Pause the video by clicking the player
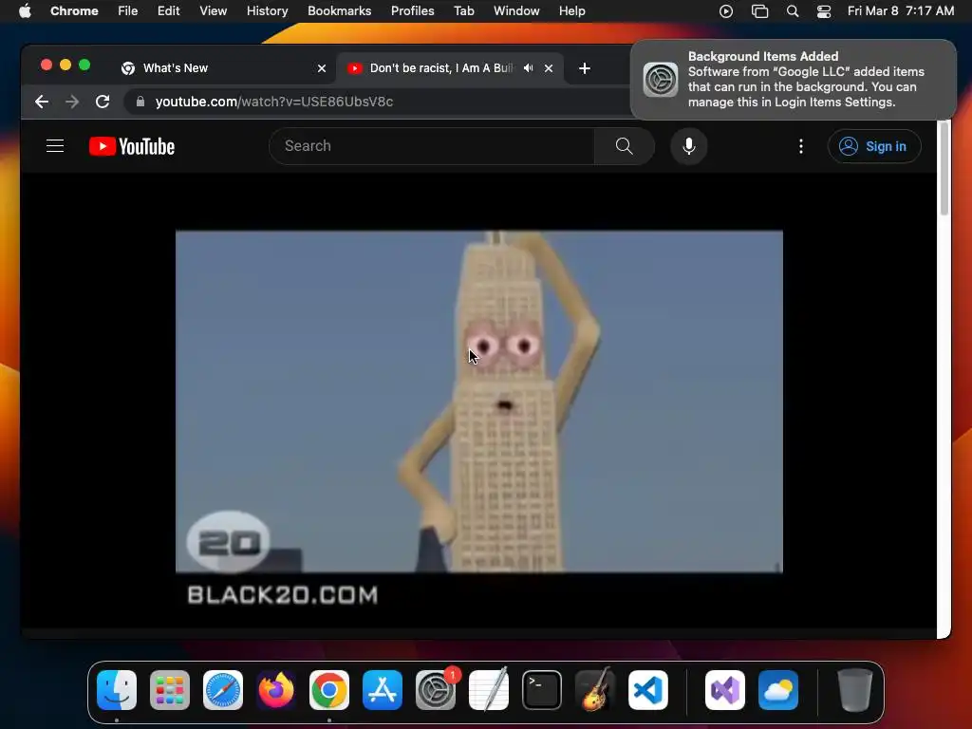972x729 pixels. click(478, 402)
